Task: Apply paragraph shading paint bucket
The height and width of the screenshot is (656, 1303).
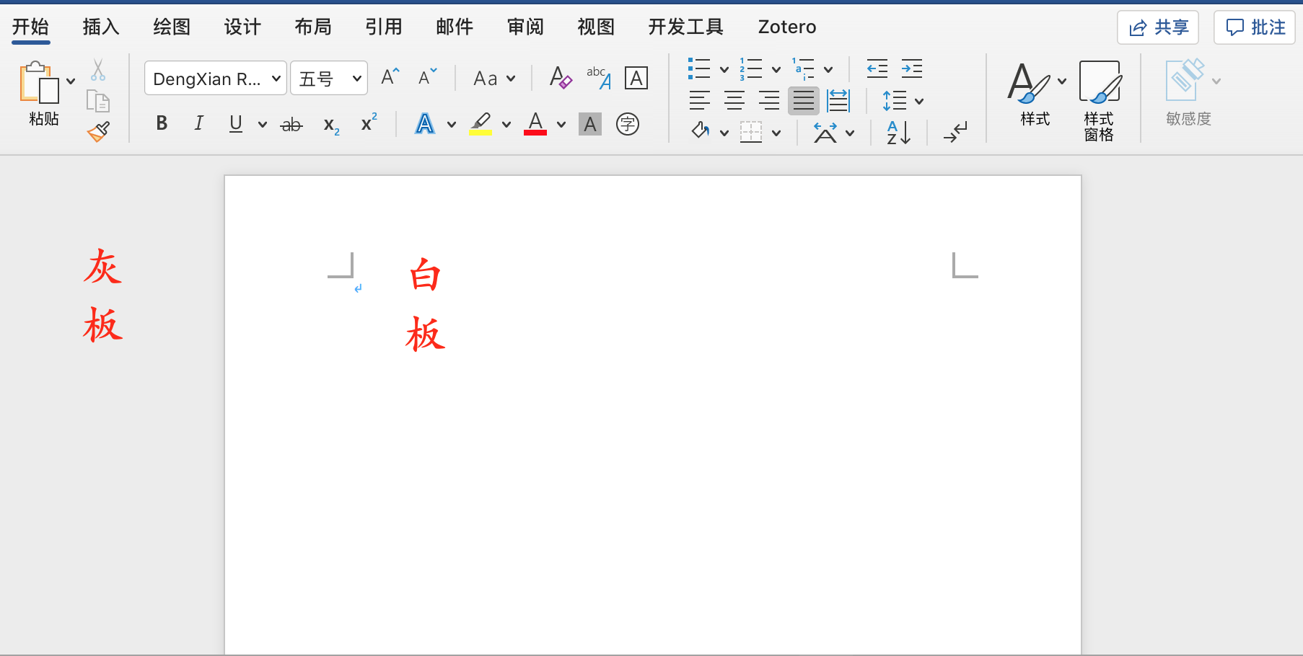Action: [701, 131]
